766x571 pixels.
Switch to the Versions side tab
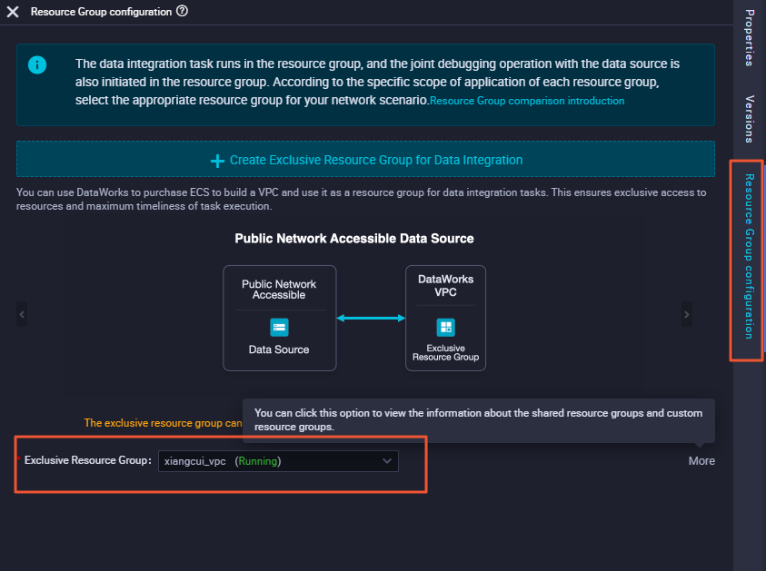(750, 119)
